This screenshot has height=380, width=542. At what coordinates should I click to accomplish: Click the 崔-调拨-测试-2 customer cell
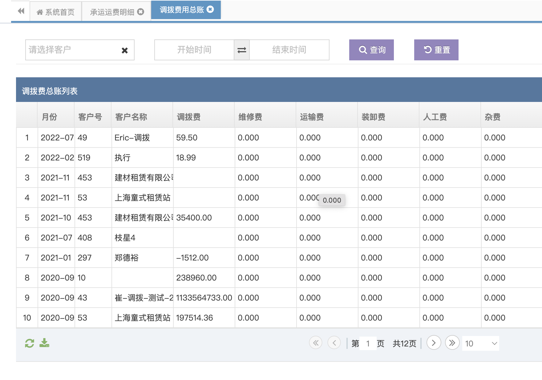[x=142, y=298]
